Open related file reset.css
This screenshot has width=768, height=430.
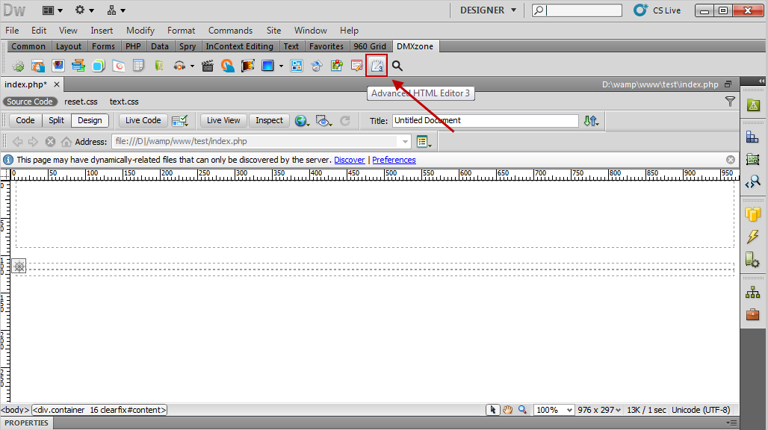click(x=81, y=102)
